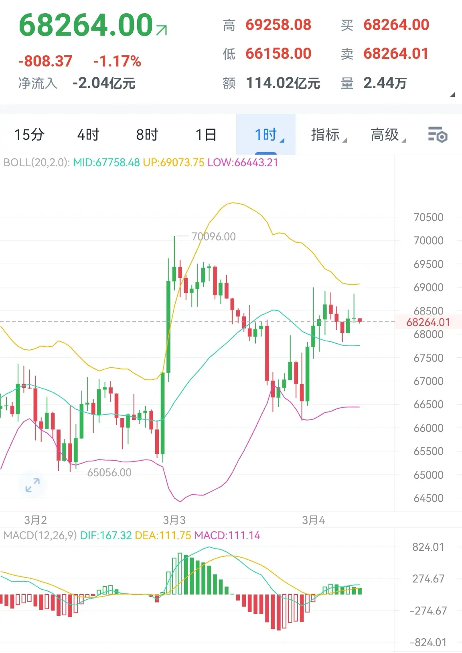The width and height of the screenshot is (462, 653).
Task: Tap the volume value 2.44万
Action: click(385, 83)
